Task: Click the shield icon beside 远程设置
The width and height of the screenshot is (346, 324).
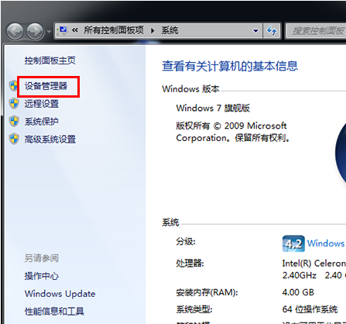Action: pyautogui.click(x=14, y=104)
